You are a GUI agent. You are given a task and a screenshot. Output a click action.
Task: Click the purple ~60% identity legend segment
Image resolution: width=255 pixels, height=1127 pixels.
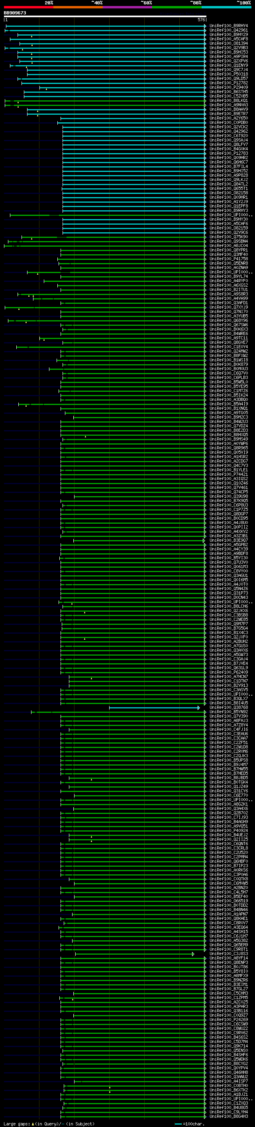click(128, 7)
